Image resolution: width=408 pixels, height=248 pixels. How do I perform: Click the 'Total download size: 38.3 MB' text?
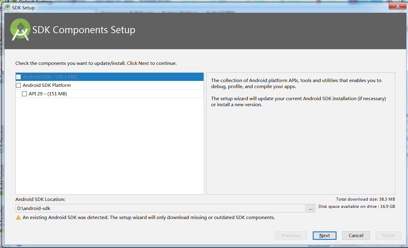coord(365,199)
